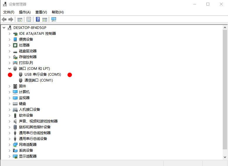The height and width of the screenshot is (166, 228).
Task: Click the vertical scrollbar thumb
Action: point(225,89)
